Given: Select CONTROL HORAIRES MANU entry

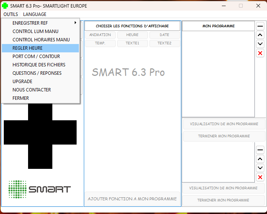Looking at the screenshot, I should [40, 40].
